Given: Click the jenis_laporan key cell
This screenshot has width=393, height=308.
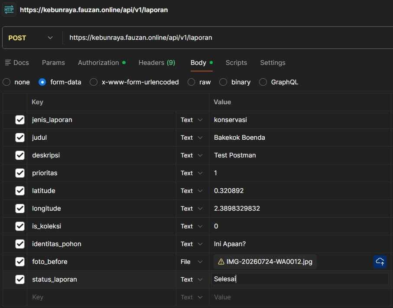Looking at the screenshot, I should point(101,120).
